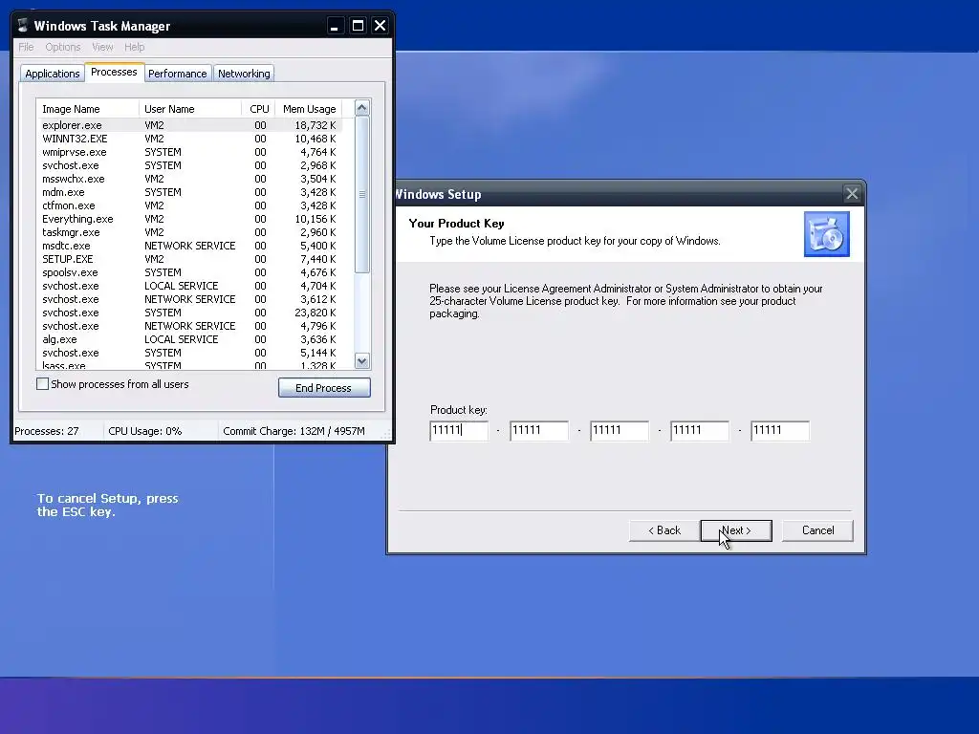Select the alg.exe process
The width and height of the screenshot is (979, 734).
(190, 339)
